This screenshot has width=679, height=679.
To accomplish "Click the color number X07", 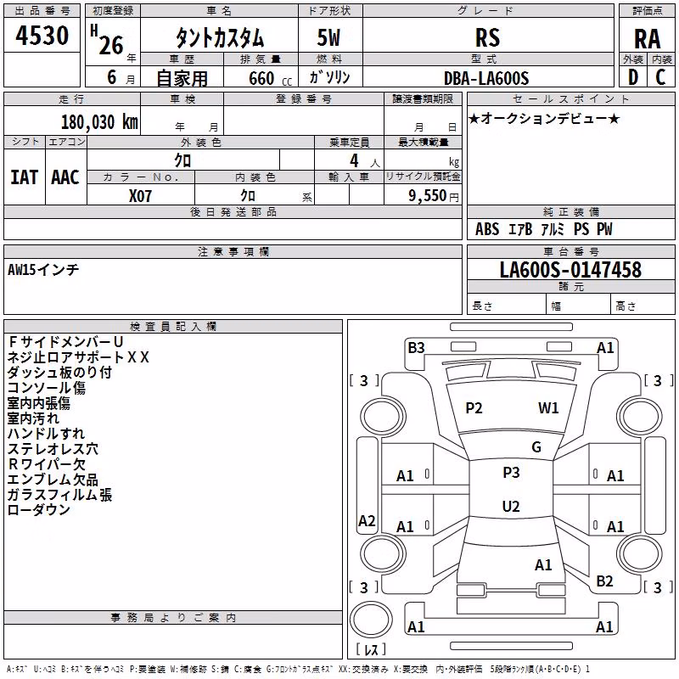I will click(x=140, y=196).
